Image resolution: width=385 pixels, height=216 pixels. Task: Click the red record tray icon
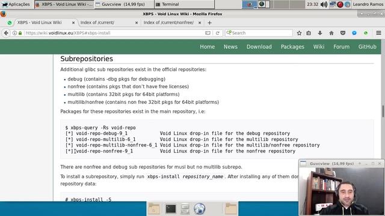(340, 4)
